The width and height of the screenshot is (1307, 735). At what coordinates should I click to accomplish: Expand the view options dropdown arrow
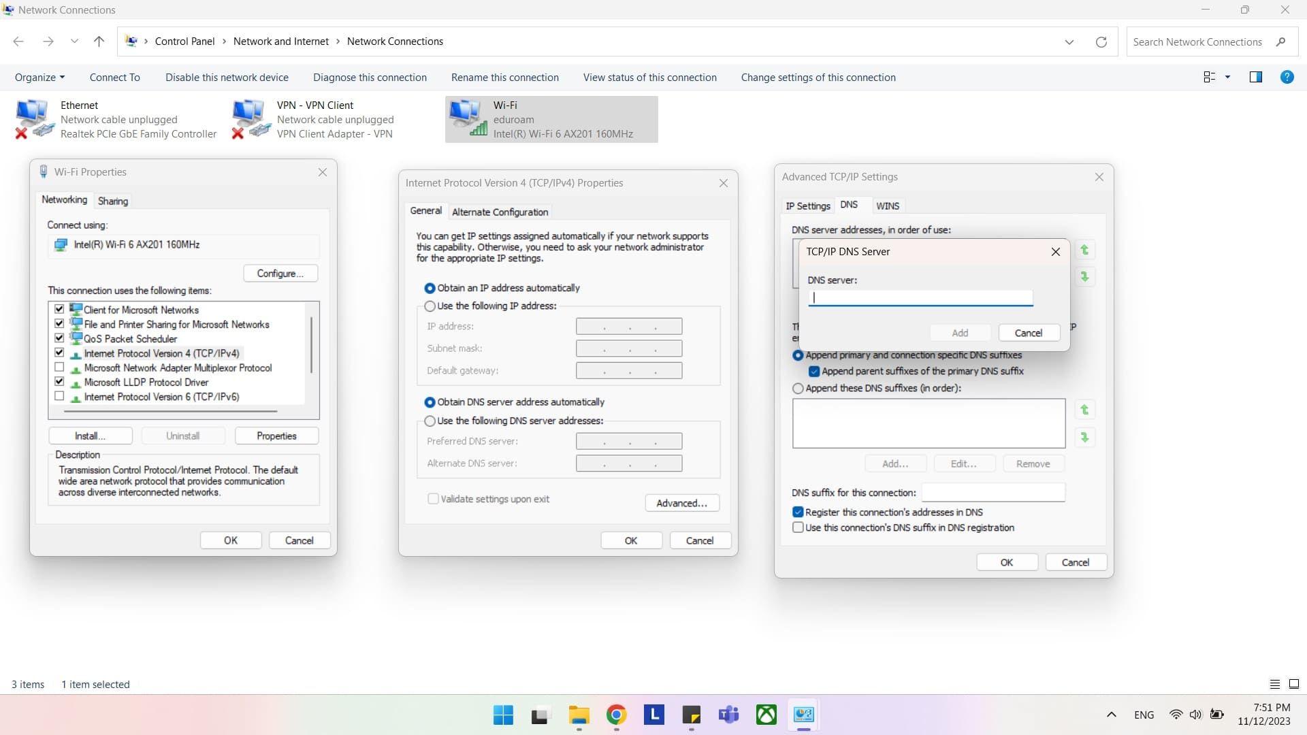point(1227,77)
